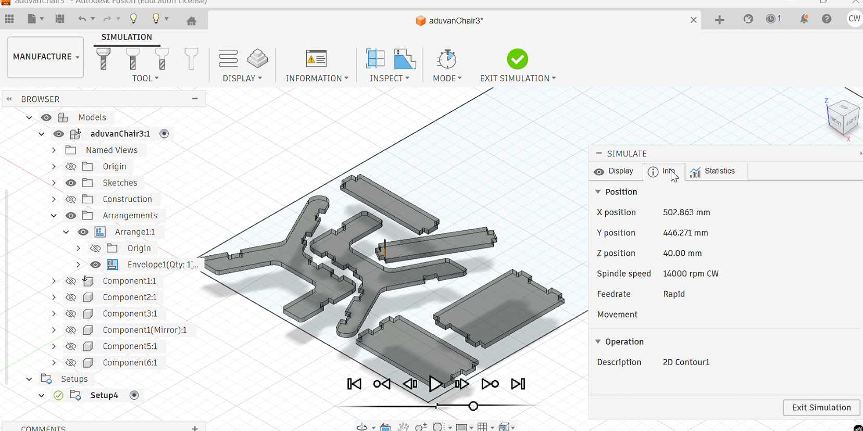Viewport: 863px width, 431px height.
Task: Collapse the Operation section
Action: click(598, 342)
